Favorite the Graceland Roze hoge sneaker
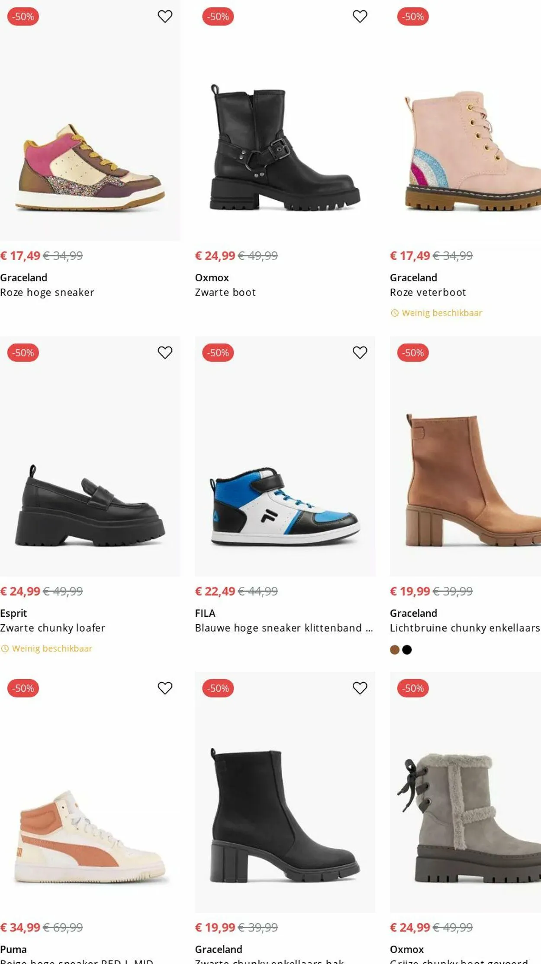 point(165,16)
